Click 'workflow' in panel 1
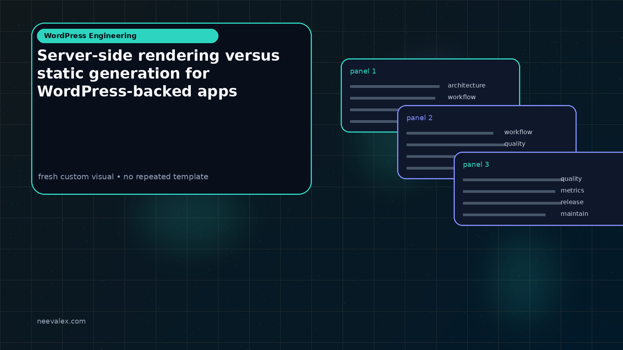Image resolution: width=623 pixels, height=350 pixels. coord(462,97)
